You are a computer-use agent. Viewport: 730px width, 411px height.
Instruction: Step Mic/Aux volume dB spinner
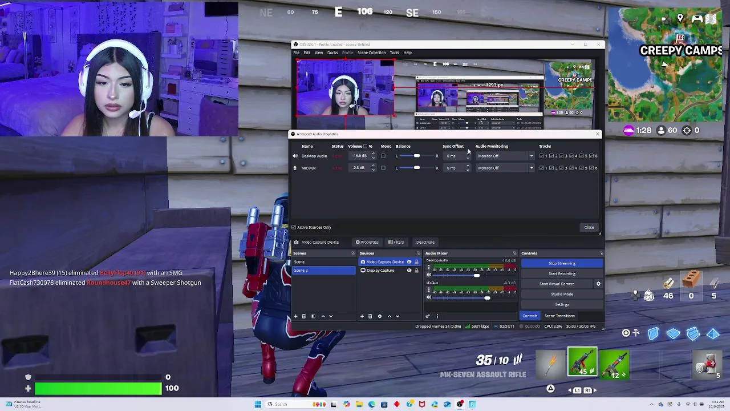tap(374, 168)
